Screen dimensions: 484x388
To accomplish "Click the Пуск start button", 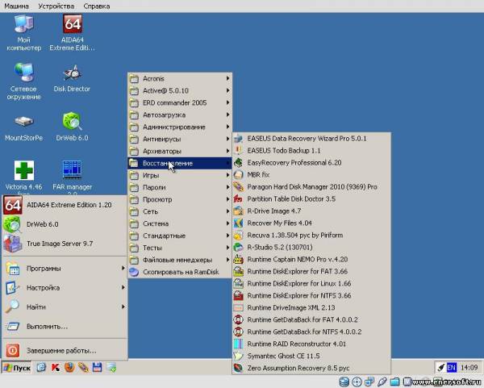I will click(17, 368).
